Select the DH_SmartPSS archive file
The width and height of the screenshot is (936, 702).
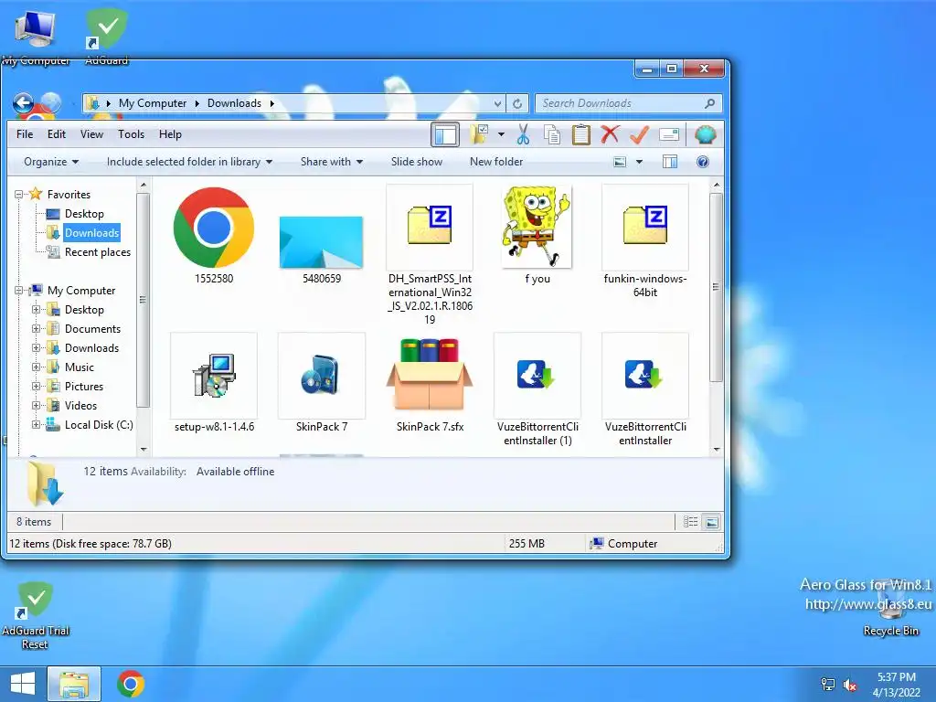point(430,255)
